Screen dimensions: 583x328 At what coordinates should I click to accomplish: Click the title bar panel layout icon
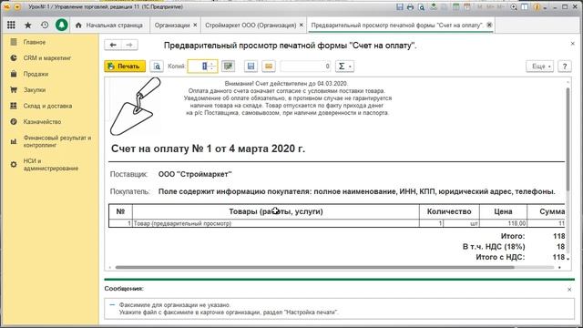(525, 7)
